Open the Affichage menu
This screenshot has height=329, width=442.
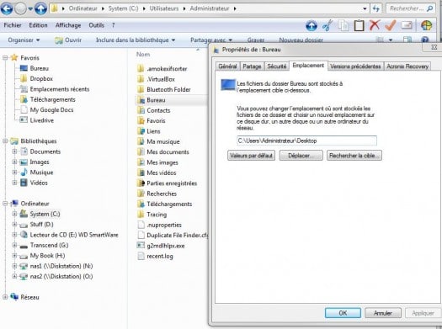68,25
